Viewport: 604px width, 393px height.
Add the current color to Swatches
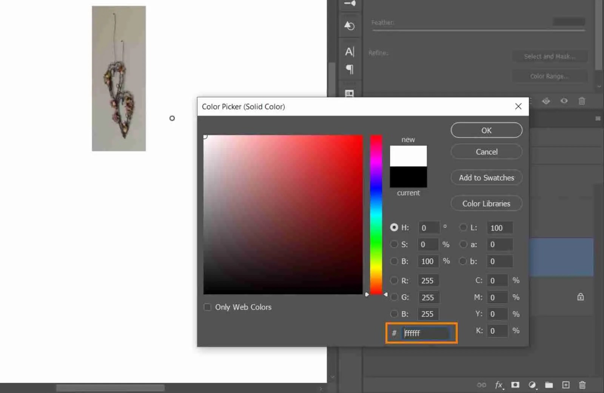[x=486, y=177]
